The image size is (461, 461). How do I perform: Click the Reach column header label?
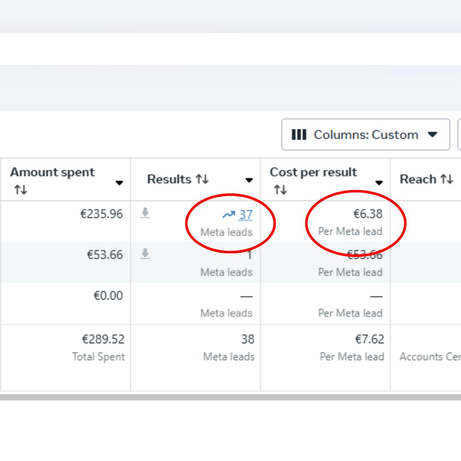coord(417,179)
